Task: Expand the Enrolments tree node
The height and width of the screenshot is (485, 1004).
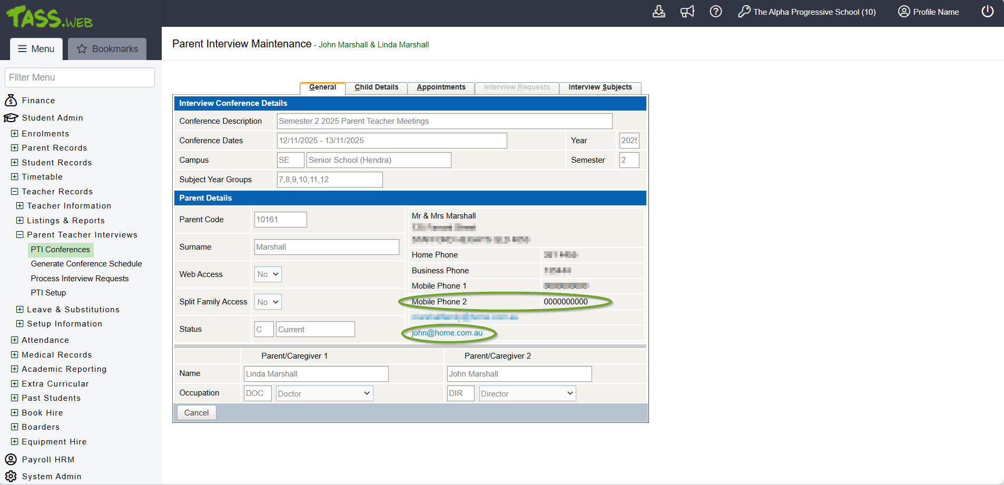Action: 15,134
